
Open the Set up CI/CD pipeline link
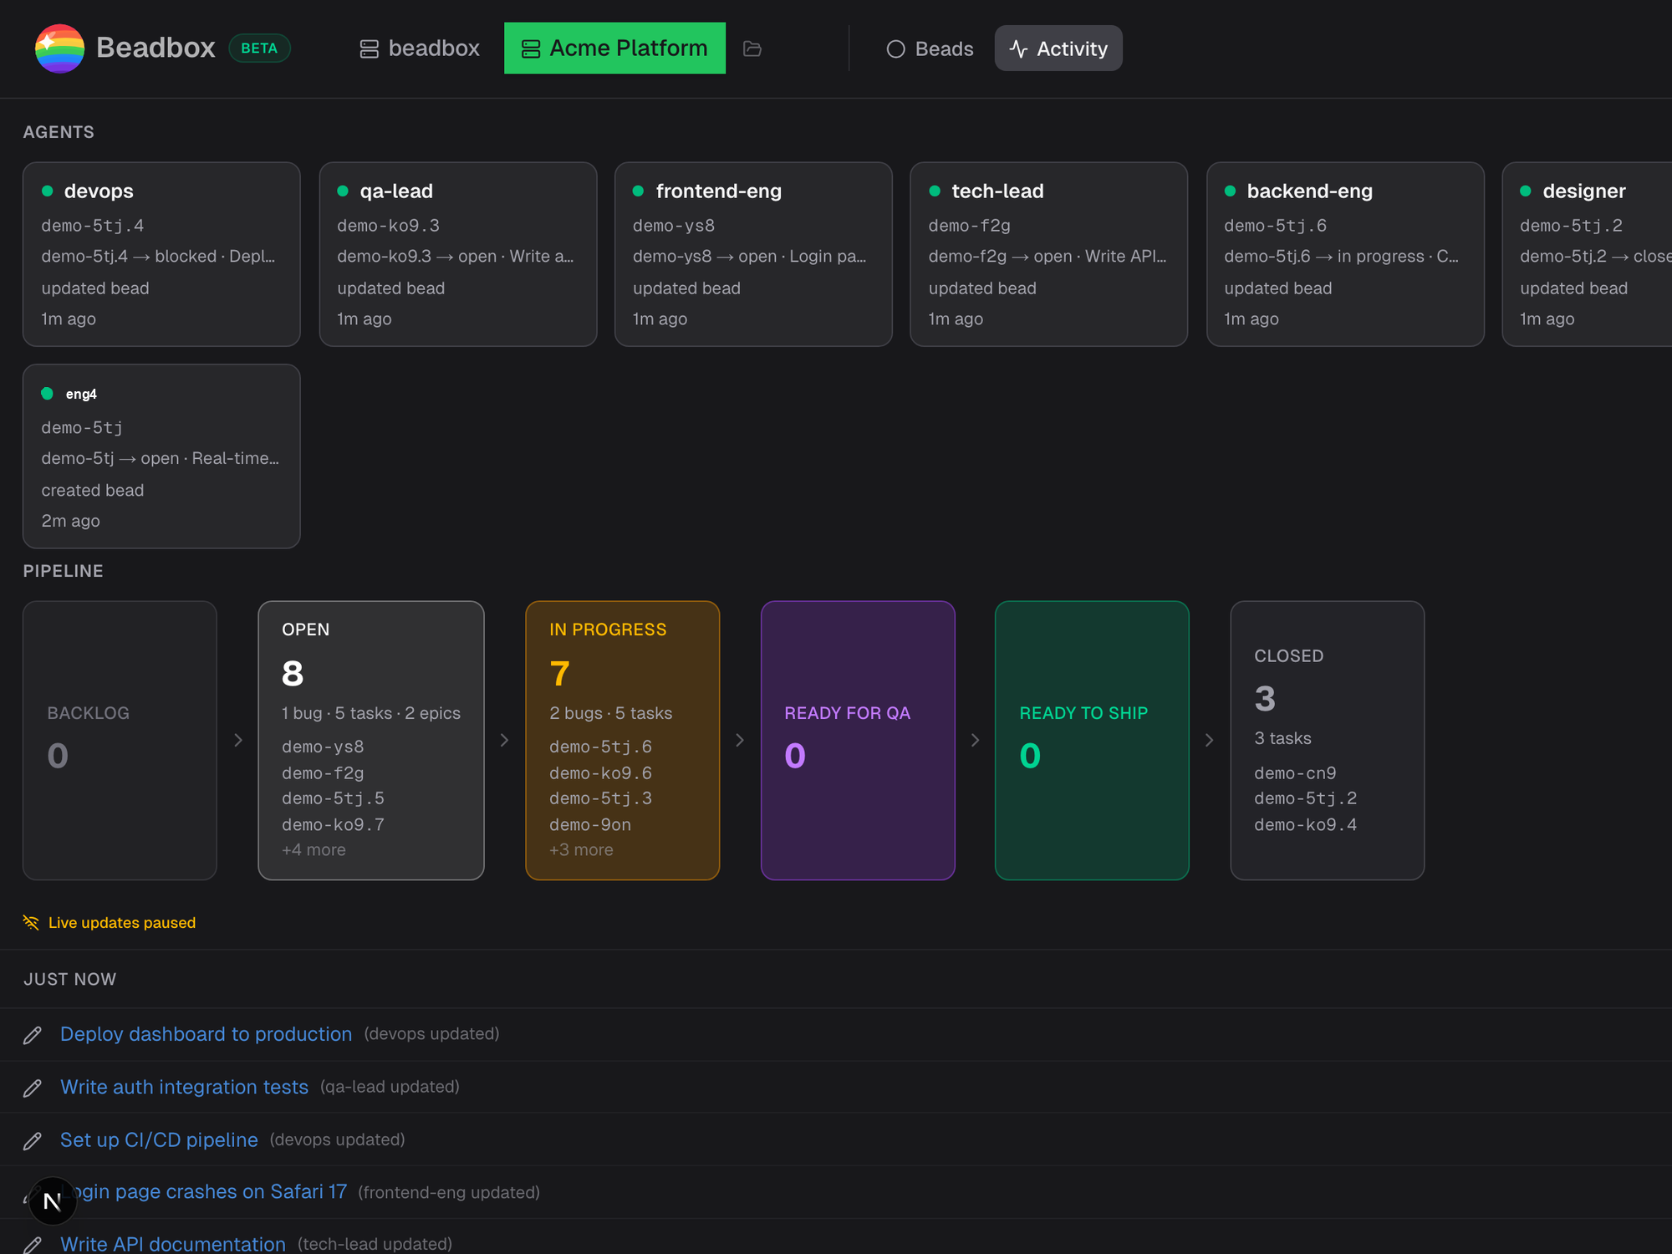pos(158,1139)
